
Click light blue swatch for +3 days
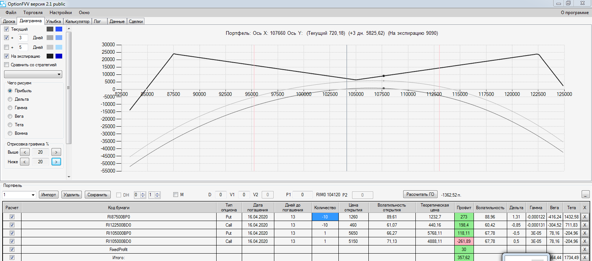tap(59, 38)
